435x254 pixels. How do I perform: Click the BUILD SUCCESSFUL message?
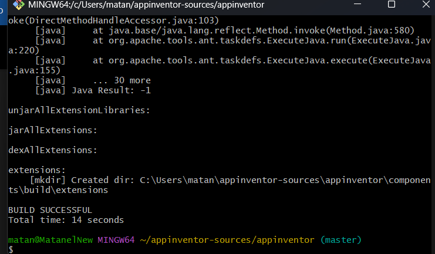click(50, 209)
